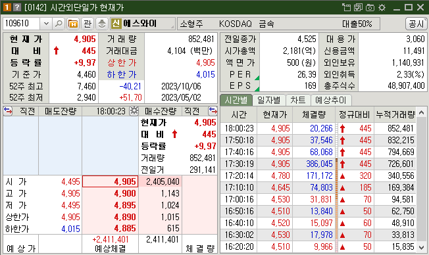Click the 615 bid quantity cell
Viewport: 429px width, 255px height.
(x=161, y=228)
